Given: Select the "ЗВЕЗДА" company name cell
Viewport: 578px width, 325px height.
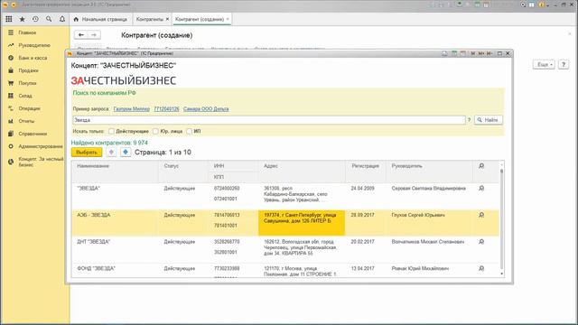Looking at the screenshot, I should (x=89, y=189).
